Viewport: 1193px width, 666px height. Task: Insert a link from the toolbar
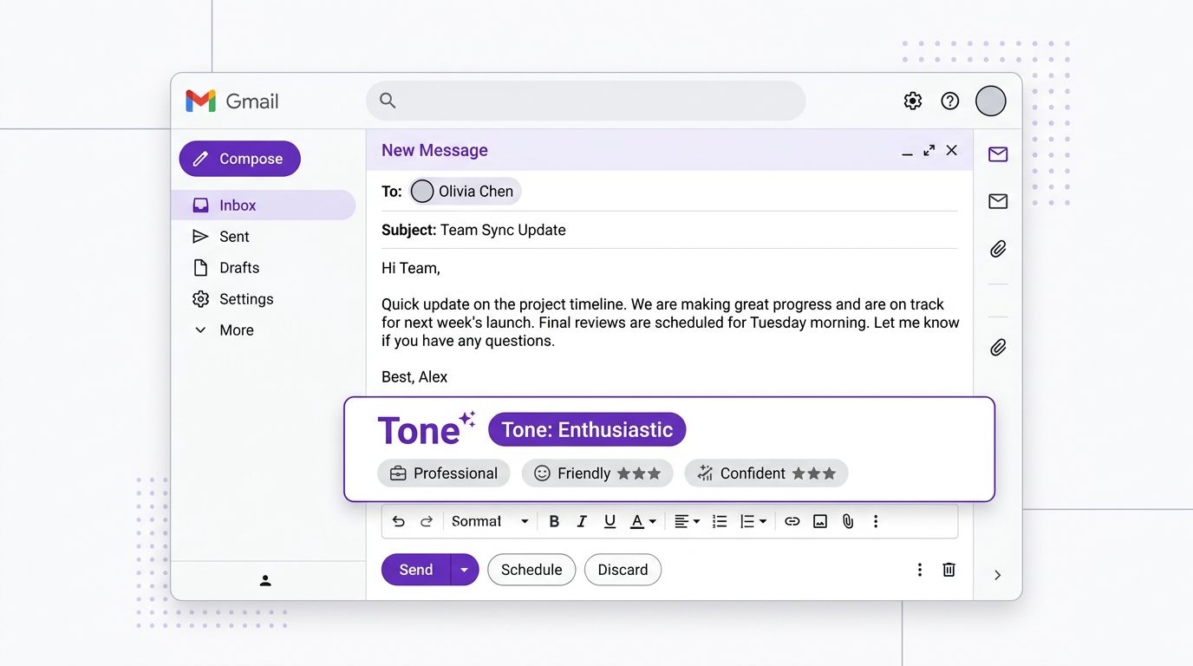point(792,521)
